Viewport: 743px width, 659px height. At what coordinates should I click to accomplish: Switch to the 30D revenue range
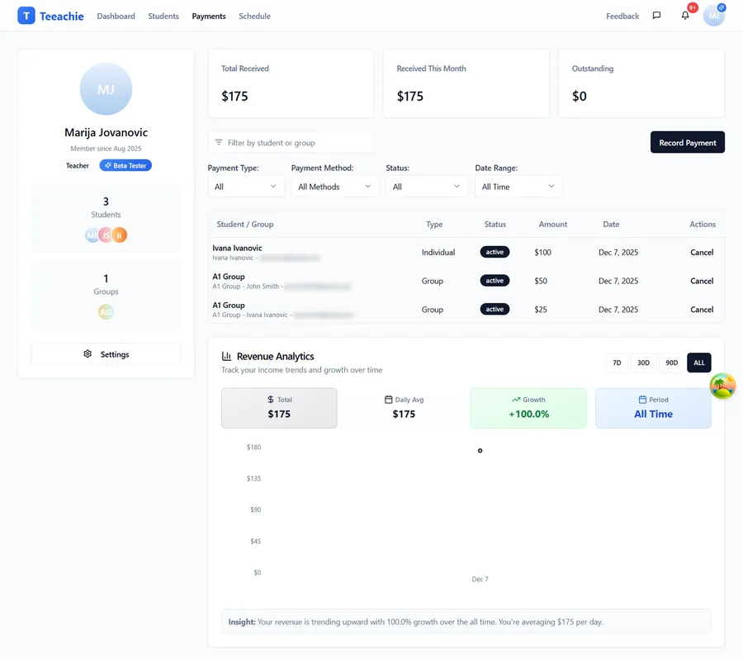point(643,362)
